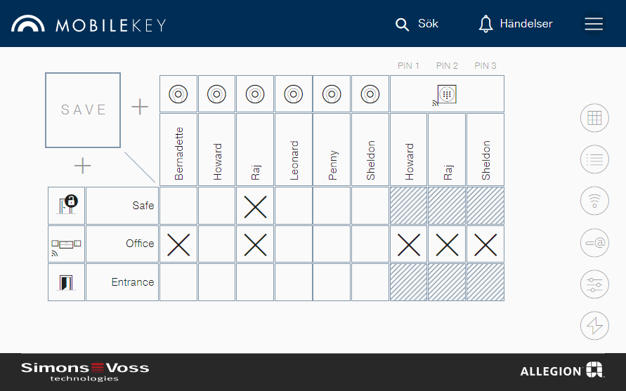Open Händelser notifications
The width and height of the screenshot is (626, 391).
pos(516,24)
